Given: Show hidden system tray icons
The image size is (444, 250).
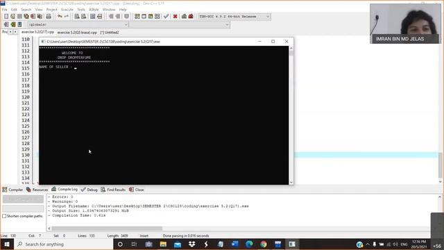Looking at the screenshot, I should [x=368, y=244].
